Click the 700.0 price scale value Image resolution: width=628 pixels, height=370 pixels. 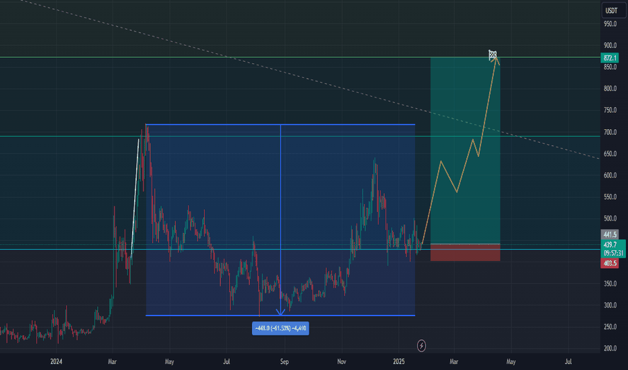(610, 132)
